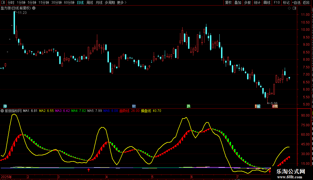Open dropdown next to 盈方微(日线.前复权)
This screenshot has width=313, height=180.
34,8
